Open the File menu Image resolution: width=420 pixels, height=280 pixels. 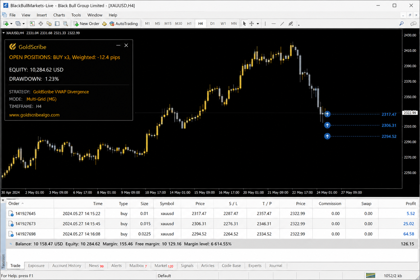click(x=13, y=15)
